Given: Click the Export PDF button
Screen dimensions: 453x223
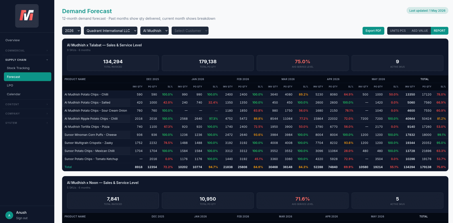Looking at the screenshot, I should (373, 31).
